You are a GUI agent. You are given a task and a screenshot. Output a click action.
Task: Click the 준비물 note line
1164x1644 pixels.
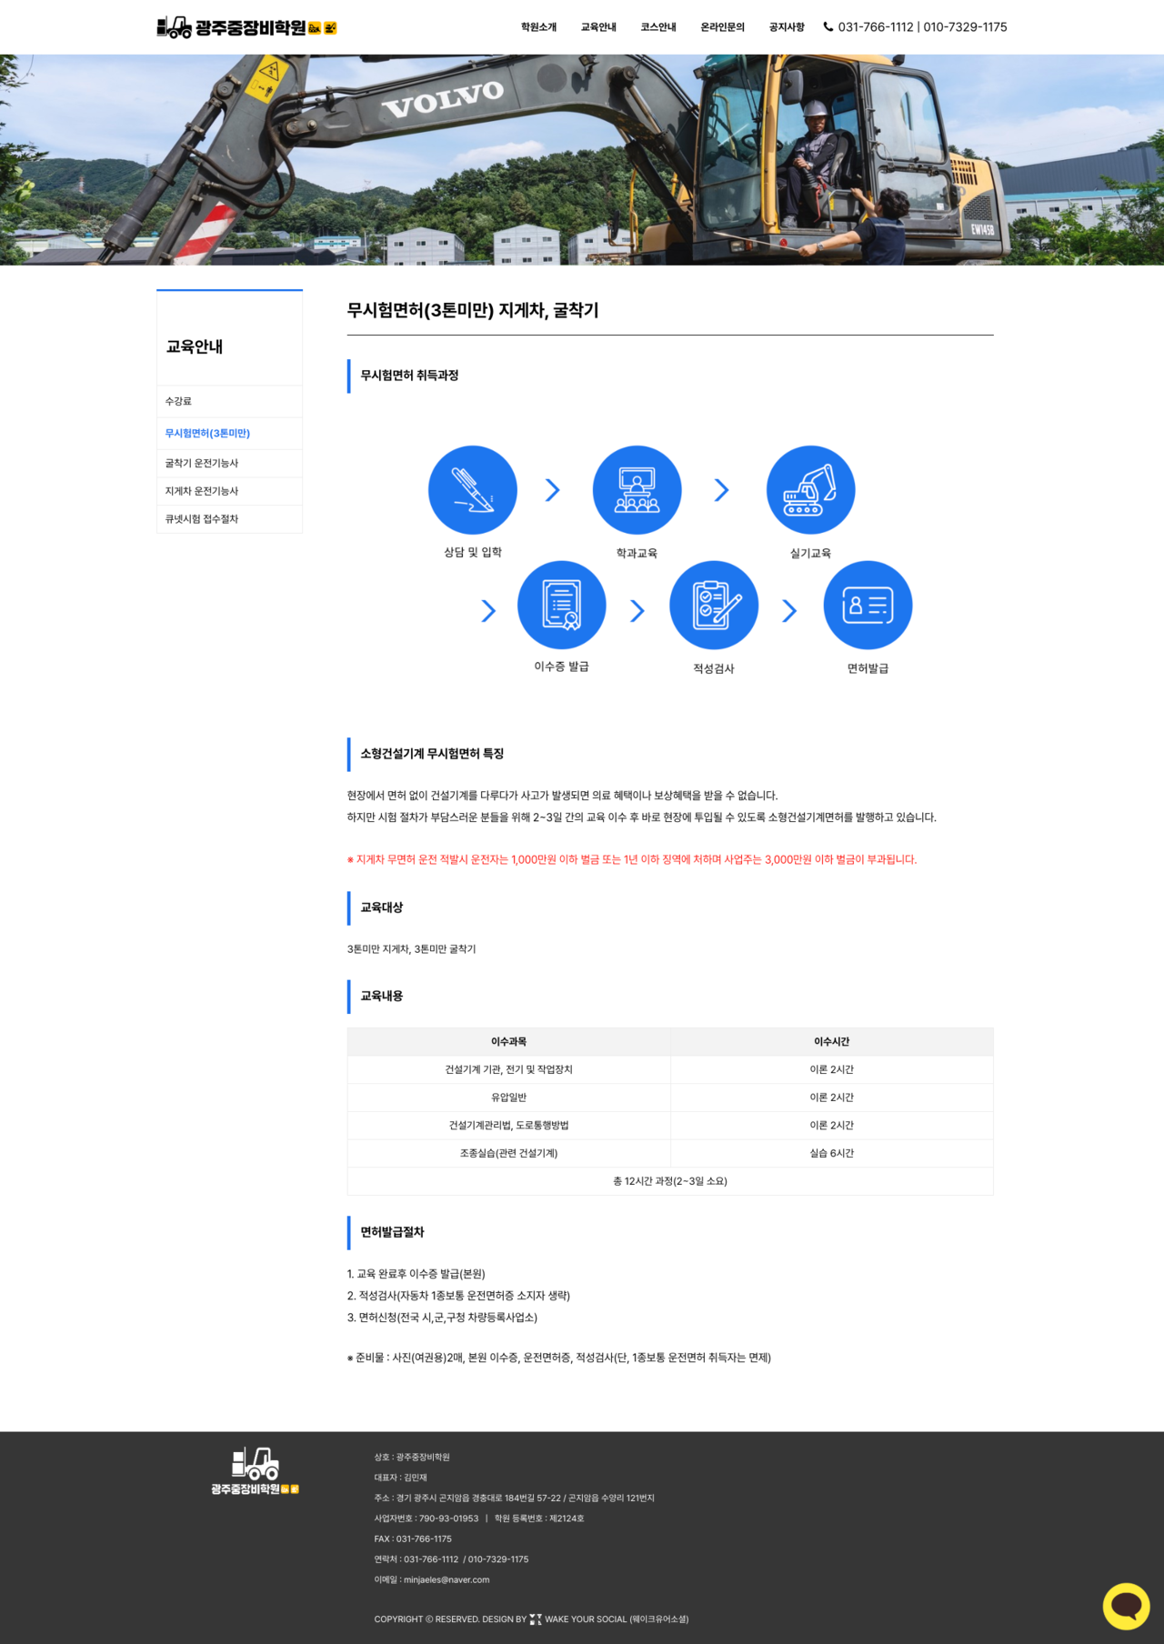559,1358
